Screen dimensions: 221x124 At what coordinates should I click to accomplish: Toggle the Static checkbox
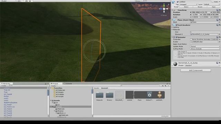pos(213,2)
